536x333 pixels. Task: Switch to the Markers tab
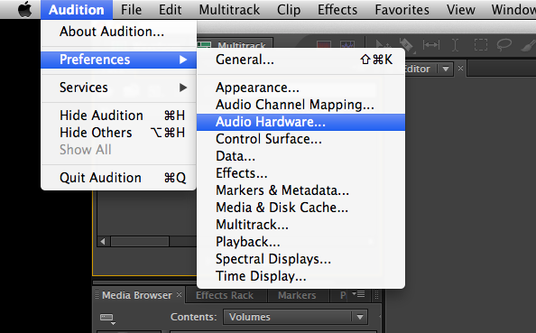pyautogui.click(x=297, y=295)
